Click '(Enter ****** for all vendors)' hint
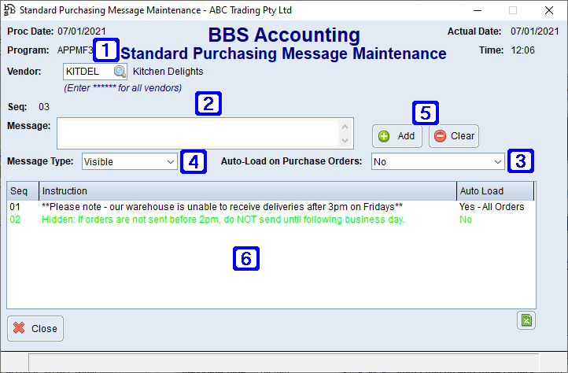Screen dimensions: 568x373 [x=123, y=87]
